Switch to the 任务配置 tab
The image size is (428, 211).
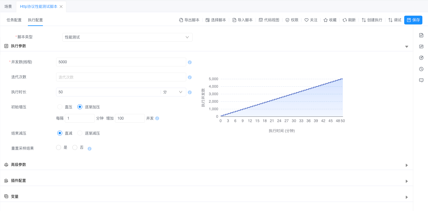point(14,20)
